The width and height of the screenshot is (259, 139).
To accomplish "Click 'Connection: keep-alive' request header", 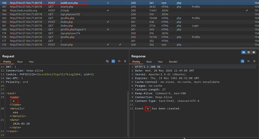I will point(25,71).
